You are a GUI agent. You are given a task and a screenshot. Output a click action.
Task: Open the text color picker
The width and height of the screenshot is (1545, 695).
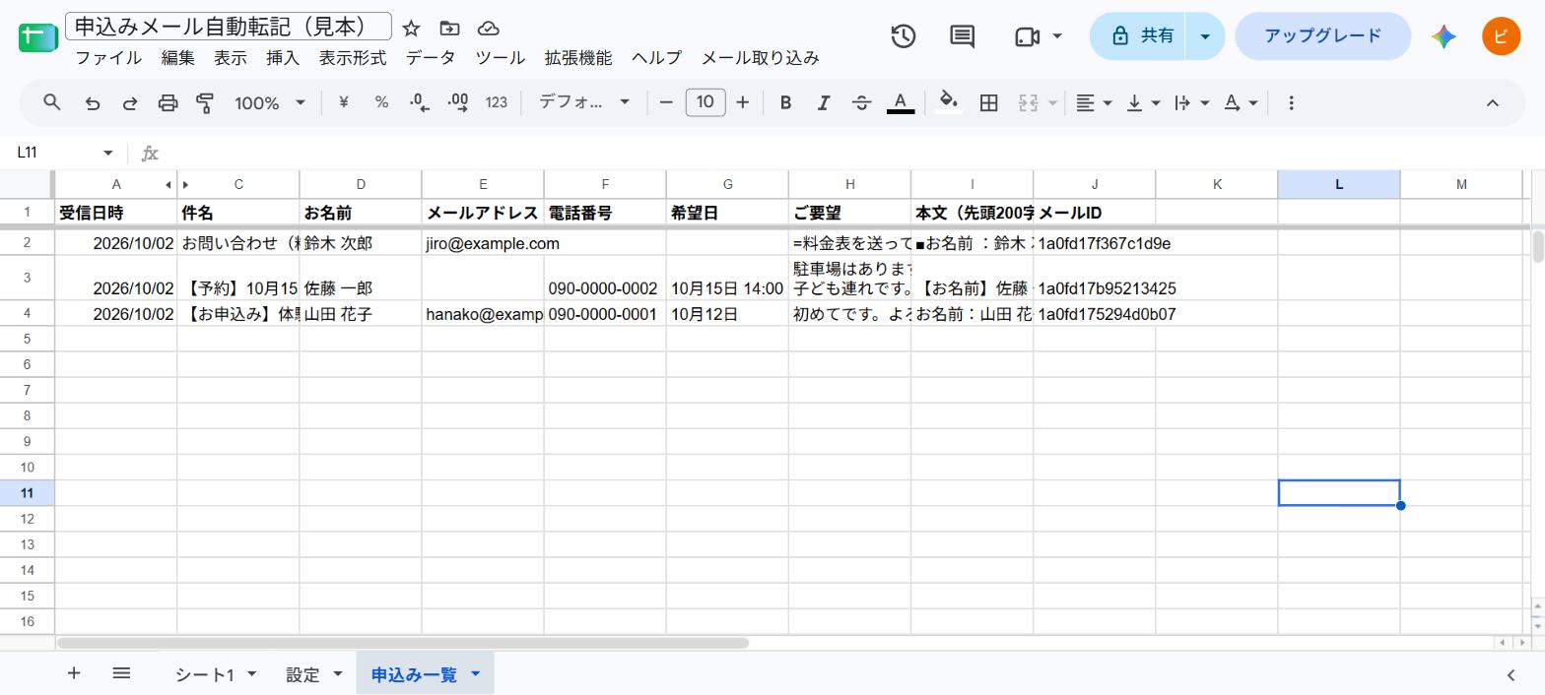click(900, 102)
